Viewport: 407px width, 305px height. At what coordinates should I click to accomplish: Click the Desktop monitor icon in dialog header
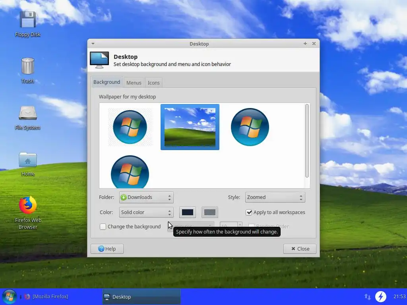tap(99, 60)
